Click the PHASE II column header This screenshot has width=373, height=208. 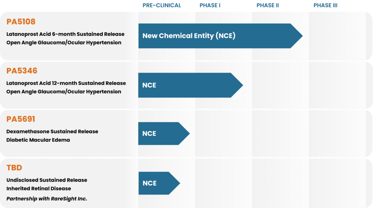268,5
